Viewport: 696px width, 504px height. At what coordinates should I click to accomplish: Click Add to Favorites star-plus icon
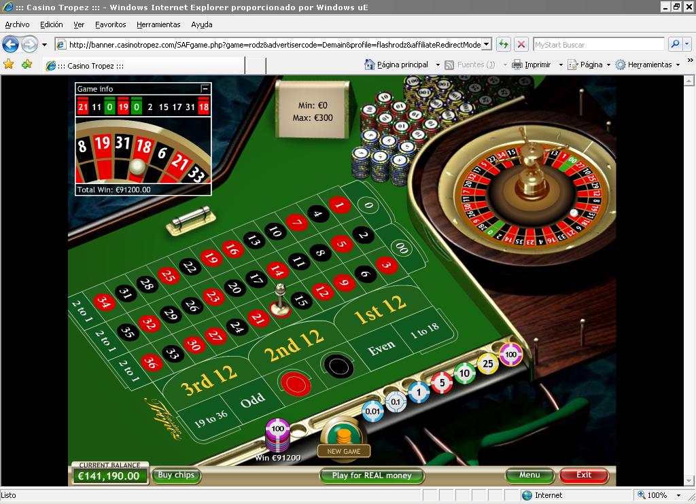click(x=27, y=65)
